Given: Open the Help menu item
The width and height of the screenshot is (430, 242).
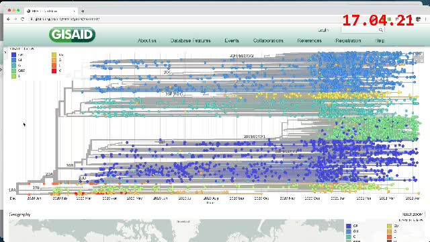Looking at the screenshot, I should pos(380,40).
